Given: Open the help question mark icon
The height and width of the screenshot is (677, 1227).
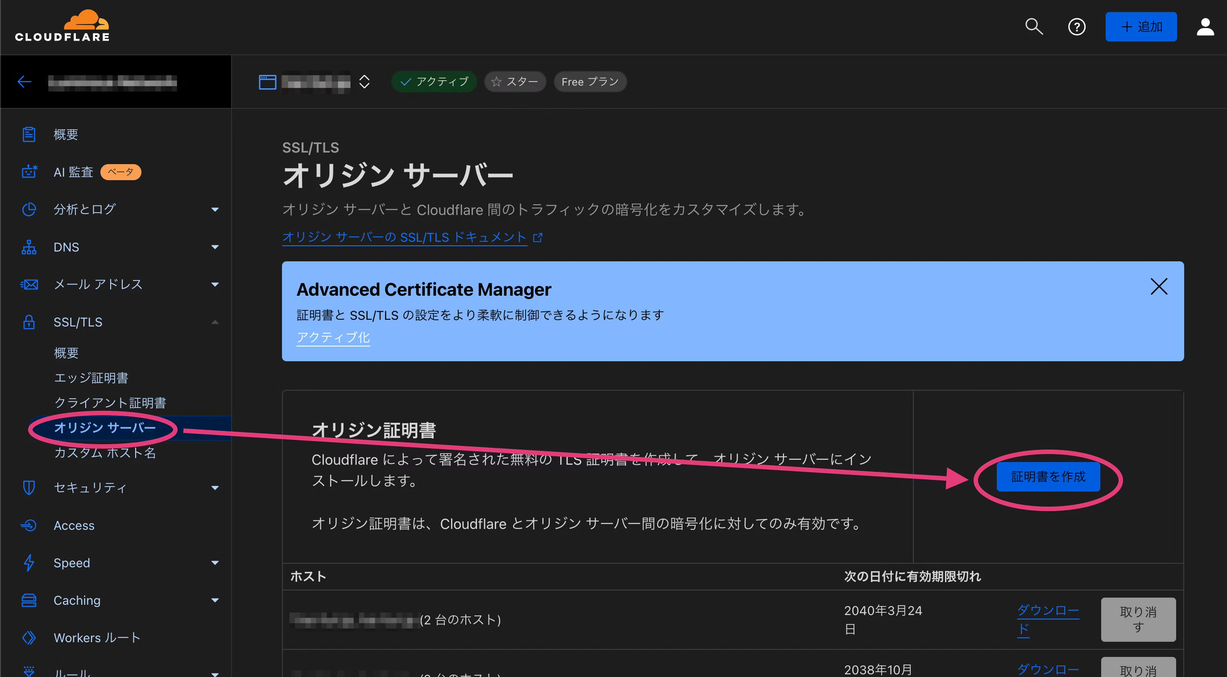Looking at the screenshot, I should tap(1077, 27).
